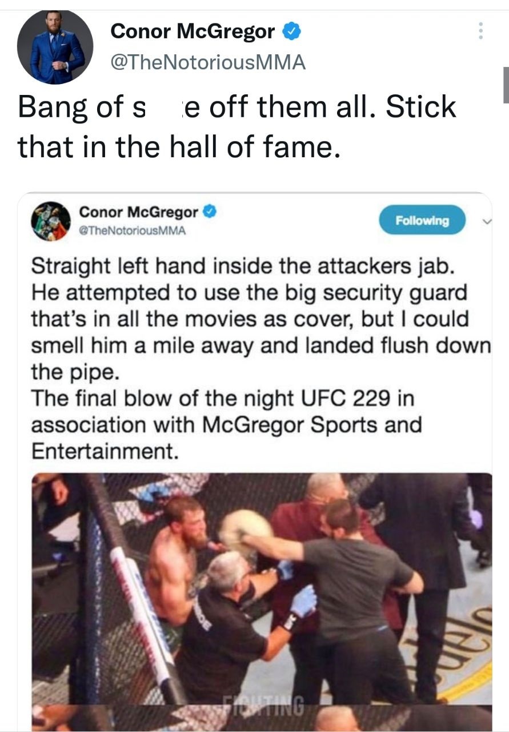This screenshot has width=509, height=732.
Task: Click the small @TheNotoriousMMA handle in the quoted tweet
Action: click(x=133, y=232)
